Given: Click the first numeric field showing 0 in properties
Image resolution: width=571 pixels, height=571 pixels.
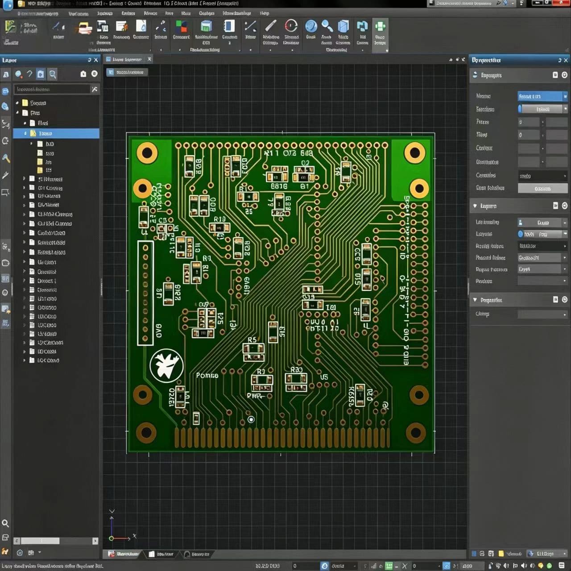Looking at the screenshot, I should click(x=529, y=122).
